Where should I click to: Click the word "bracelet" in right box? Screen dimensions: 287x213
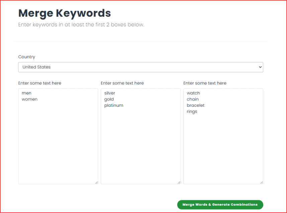point(196,105)
